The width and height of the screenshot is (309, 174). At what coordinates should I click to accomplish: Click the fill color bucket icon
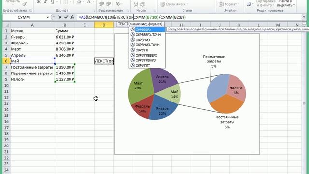[x=79, y=2]
